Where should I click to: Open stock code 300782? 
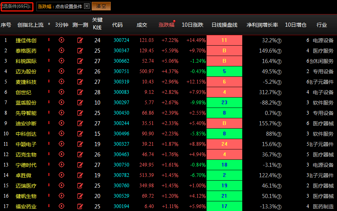point(121,175)
